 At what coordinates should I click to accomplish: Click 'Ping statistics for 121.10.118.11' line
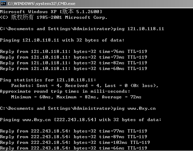pyautogui.click(x=48, y=80)
